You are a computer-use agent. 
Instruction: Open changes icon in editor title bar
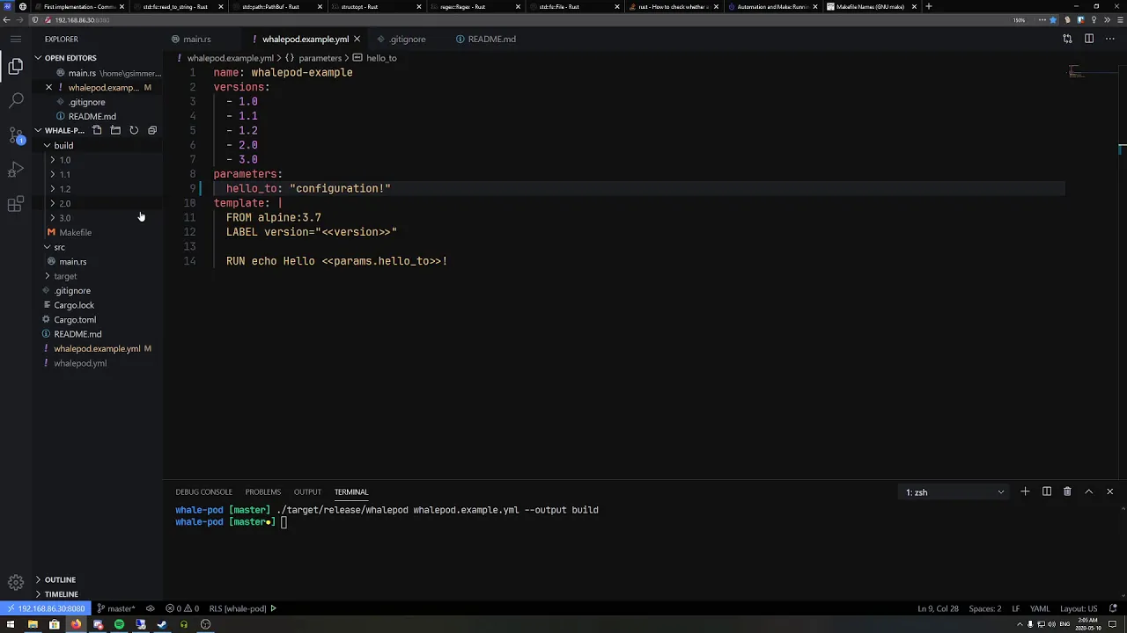click(1067, 39)
